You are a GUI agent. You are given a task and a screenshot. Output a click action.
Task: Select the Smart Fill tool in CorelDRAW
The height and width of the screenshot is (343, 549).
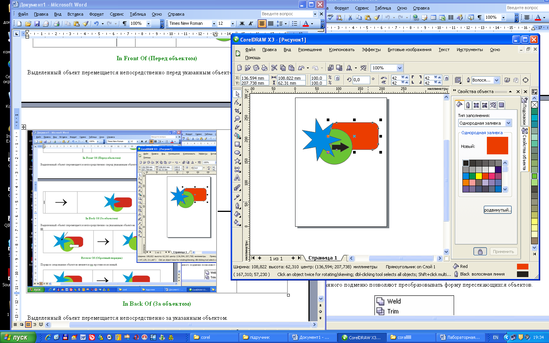pyautogui.click(x=237, y=136)
